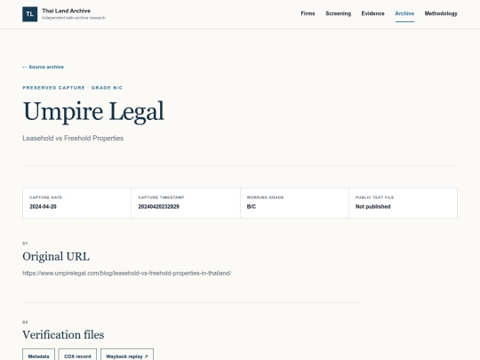Click capture timestamp 20240420232829
Viewport: 480px width, 360px height.
pyautogui.click(x=158, y=206)
